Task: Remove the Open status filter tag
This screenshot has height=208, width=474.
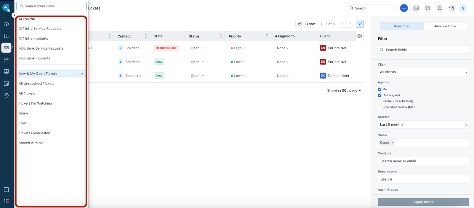Action: click(x=392, y=143)
